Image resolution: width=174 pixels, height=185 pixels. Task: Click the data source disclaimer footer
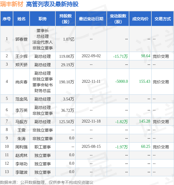click(46, 182)
